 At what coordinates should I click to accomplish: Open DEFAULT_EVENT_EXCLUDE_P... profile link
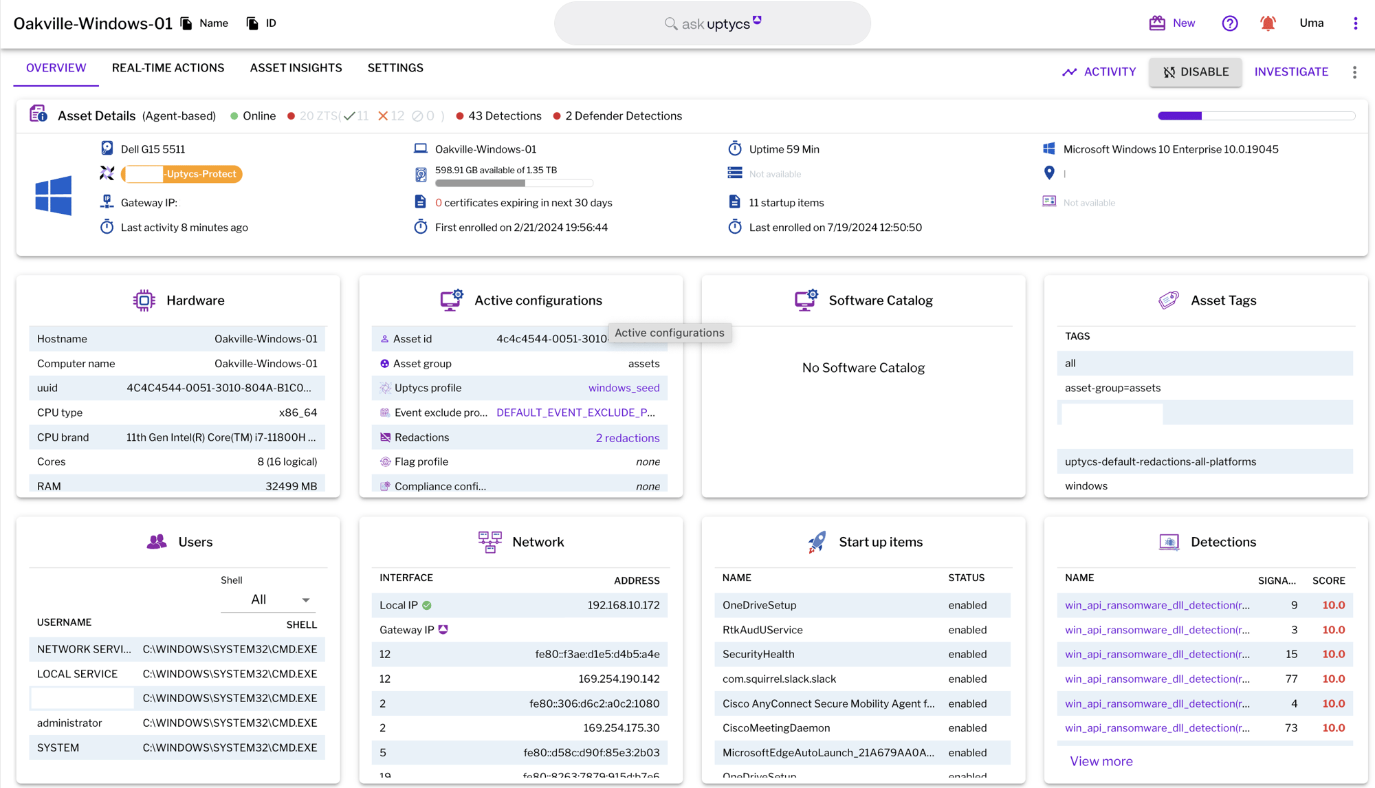point(575,413)
